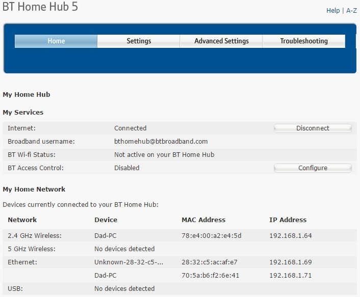The width and height of the screenshot is (360, 297).
Task: Open the Advanced Settings tab
Action: click(221, 41)
